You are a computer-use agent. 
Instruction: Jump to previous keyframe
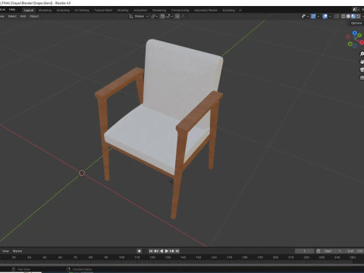156,251
